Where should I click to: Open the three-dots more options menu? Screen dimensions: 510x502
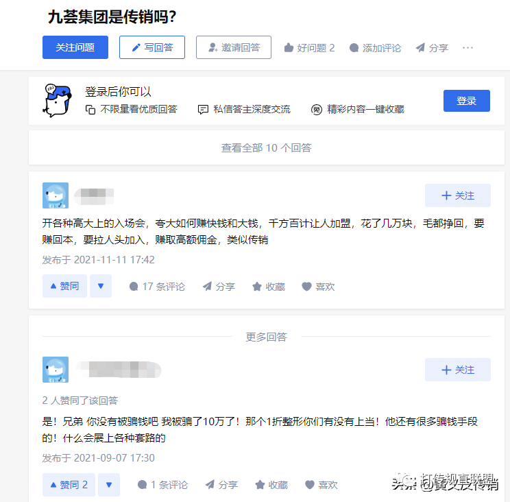[x=467, y=48]
